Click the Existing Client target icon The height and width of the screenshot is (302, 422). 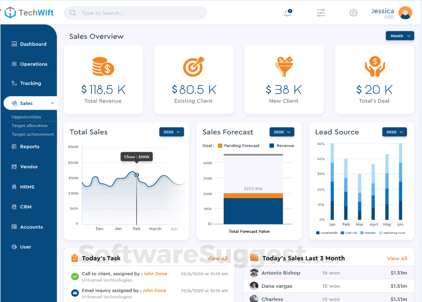(194, 66)
